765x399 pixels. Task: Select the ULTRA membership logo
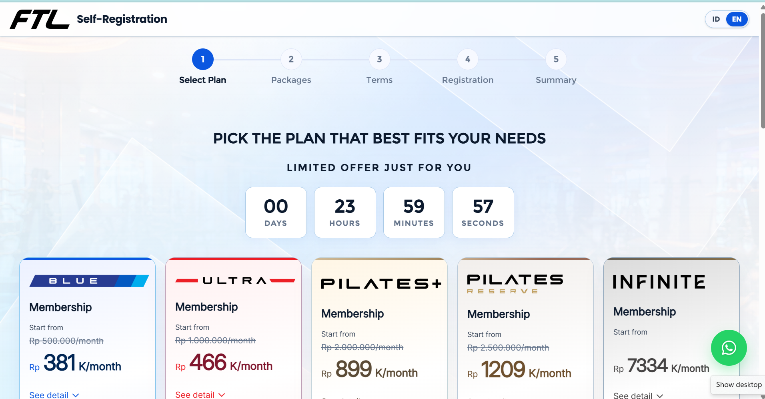(x=235, y=281)
